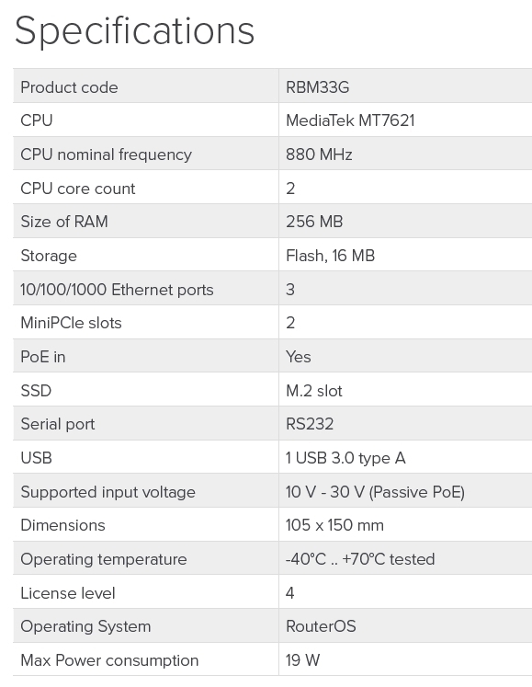
Task: Select the 105 x 150 mm dimensions value
Action: [334, 525]
